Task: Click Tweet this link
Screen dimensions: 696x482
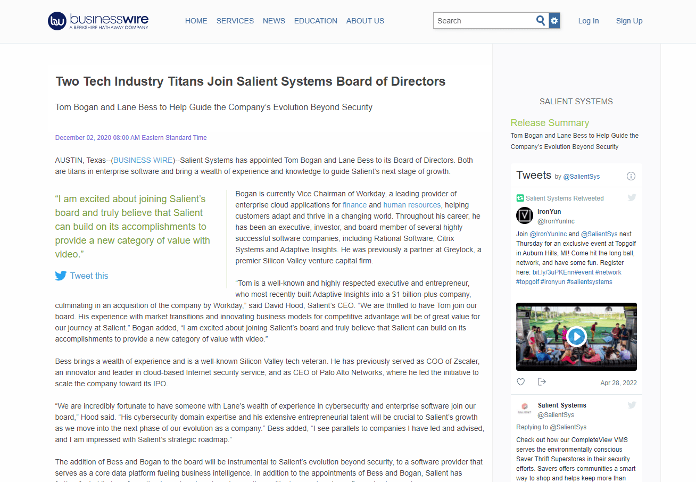Action: (89, 276)
